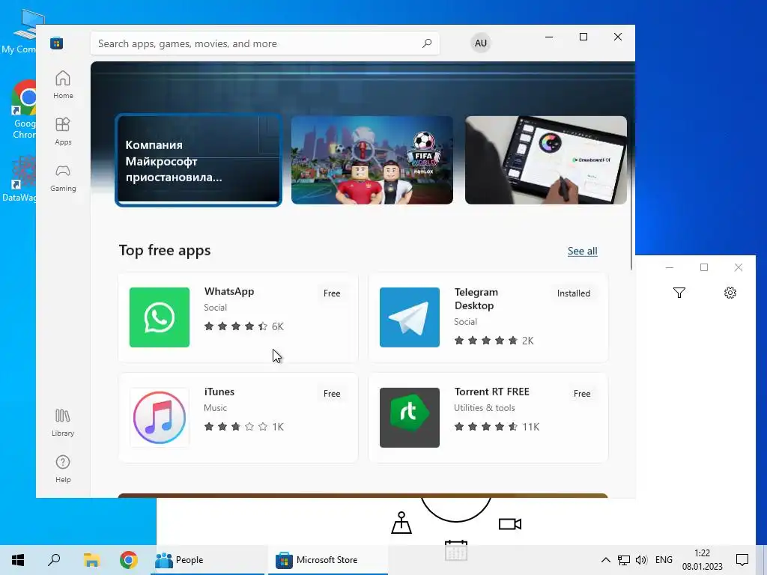
Task: Open taskbar search magnifier
Action: click(54, 560)
